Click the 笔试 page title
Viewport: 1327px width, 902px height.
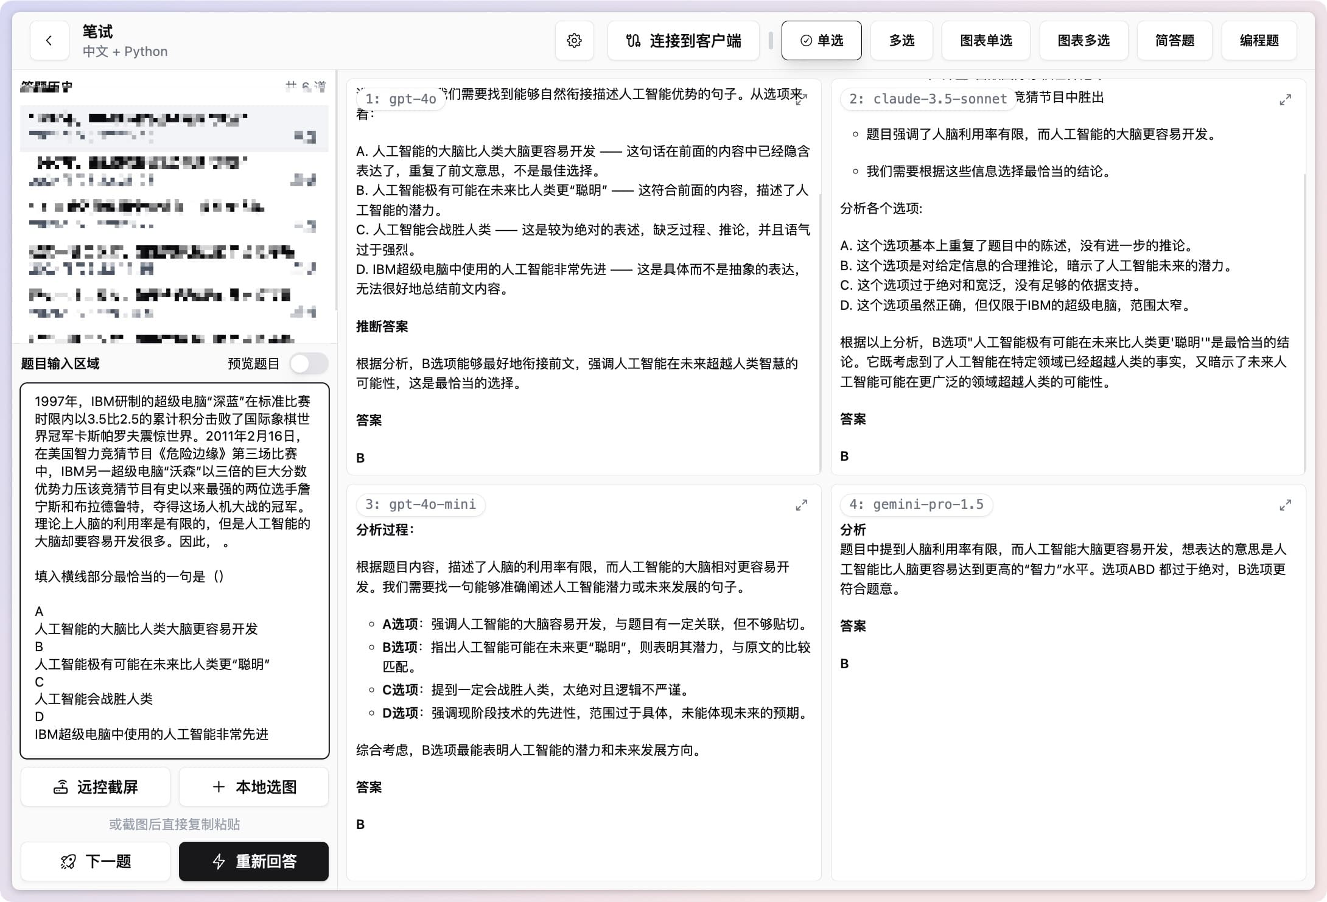(98, 31)
